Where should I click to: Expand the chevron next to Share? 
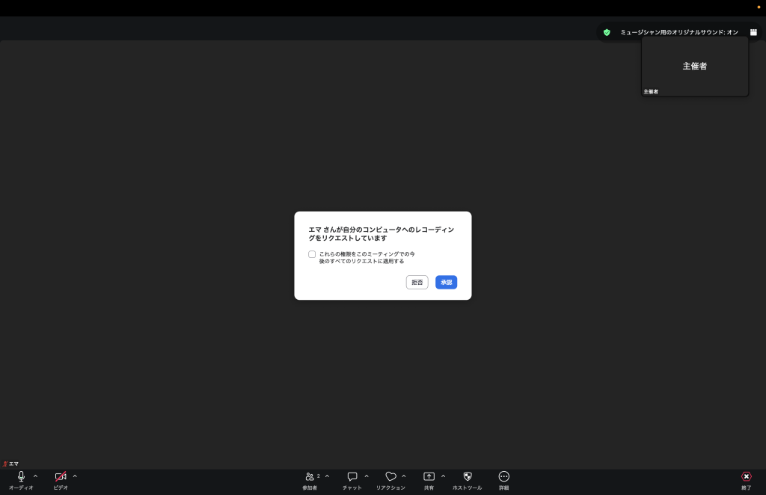tap(443, 476)
